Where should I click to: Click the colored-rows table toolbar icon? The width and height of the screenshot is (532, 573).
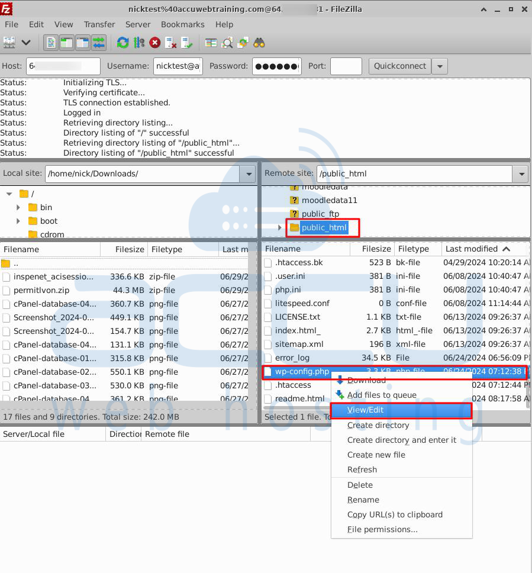[x=211, y=43]
